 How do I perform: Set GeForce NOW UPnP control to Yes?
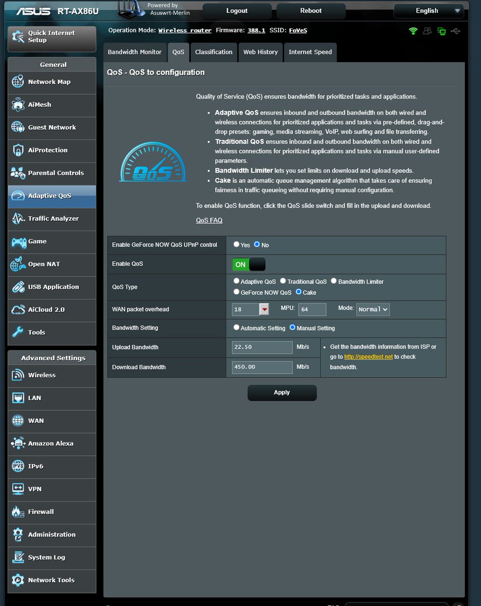coord(236,244)
